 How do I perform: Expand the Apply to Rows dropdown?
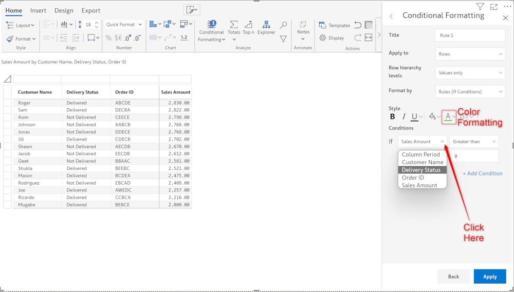coord(470,54)
